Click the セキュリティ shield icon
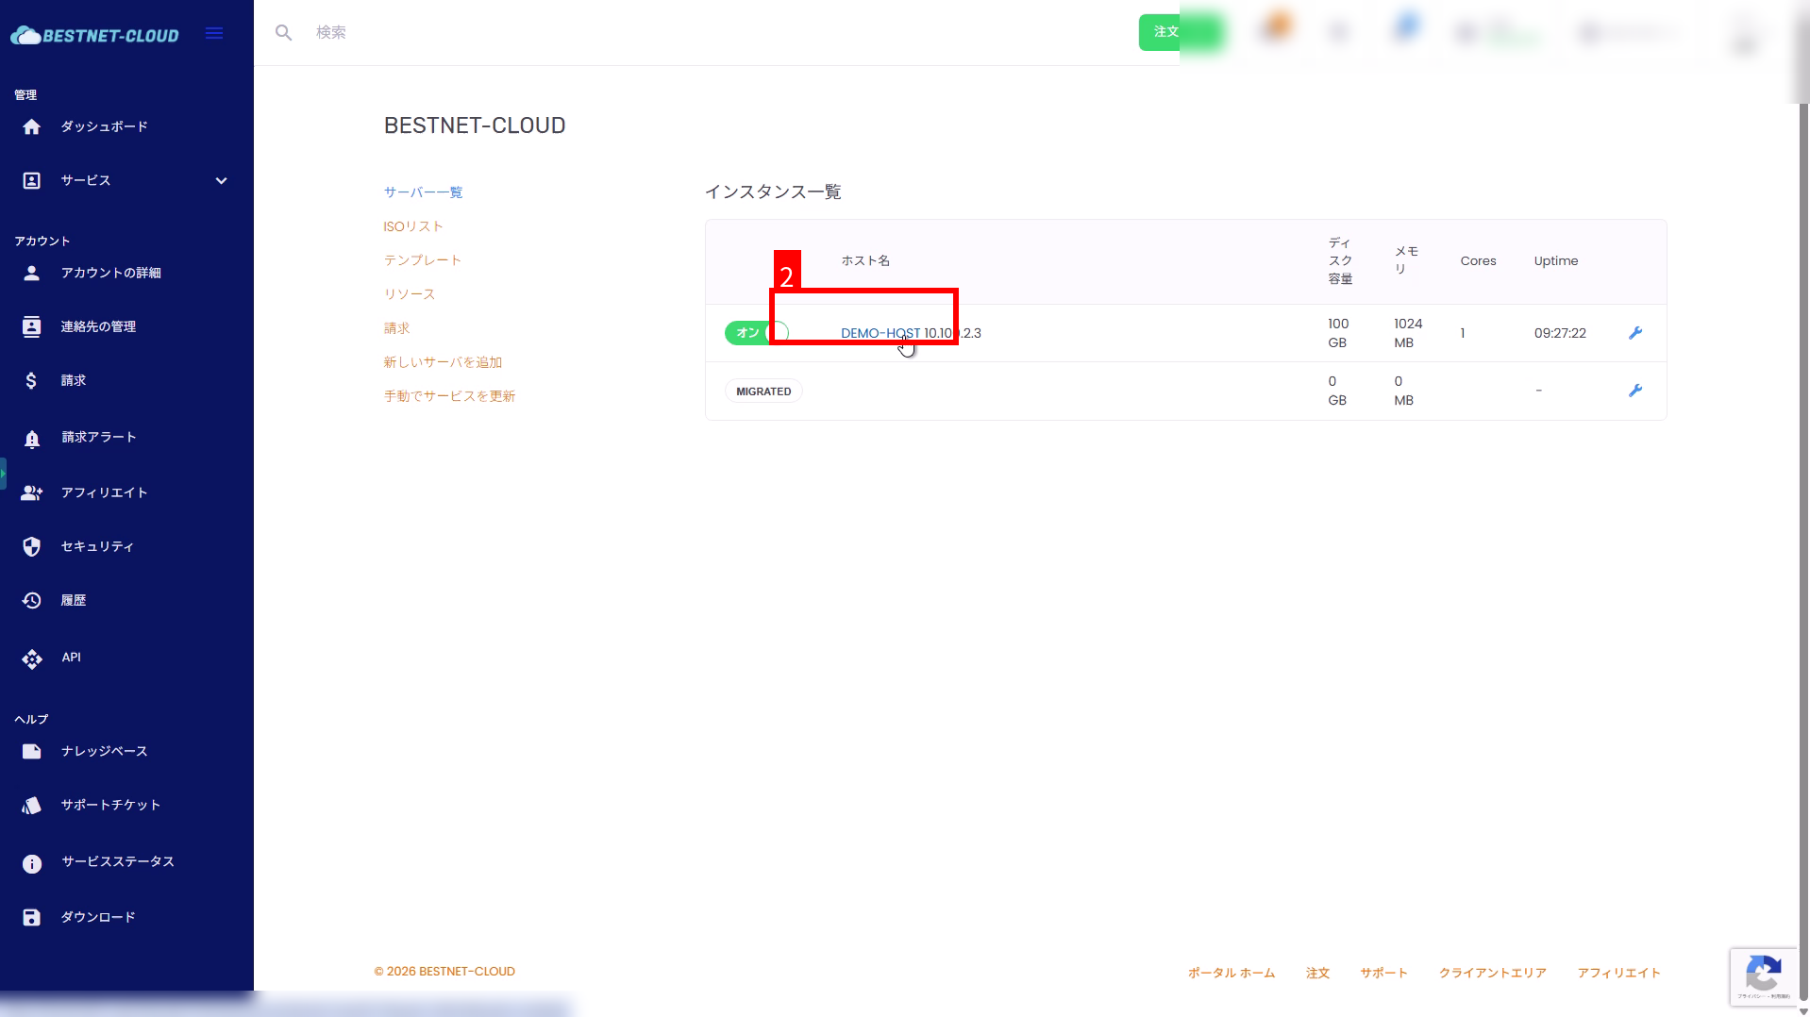This screenshot has width=1810, height=1017. pyautogui.click(x=32, y=547)
